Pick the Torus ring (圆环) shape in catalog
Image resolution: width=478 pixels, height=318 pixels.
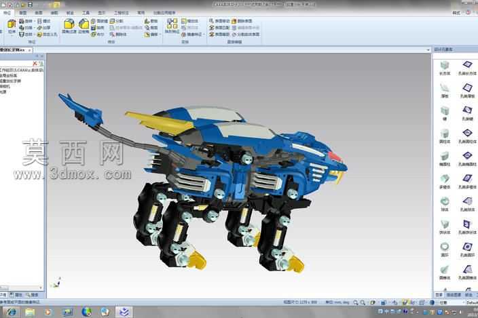445,250
